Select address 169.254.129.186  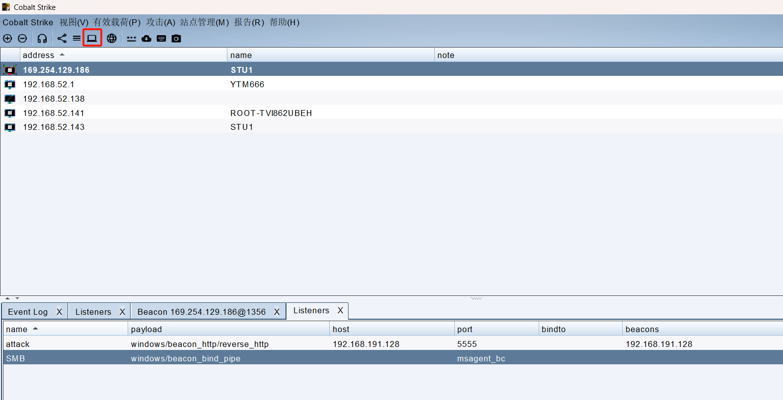click(56, 70)
